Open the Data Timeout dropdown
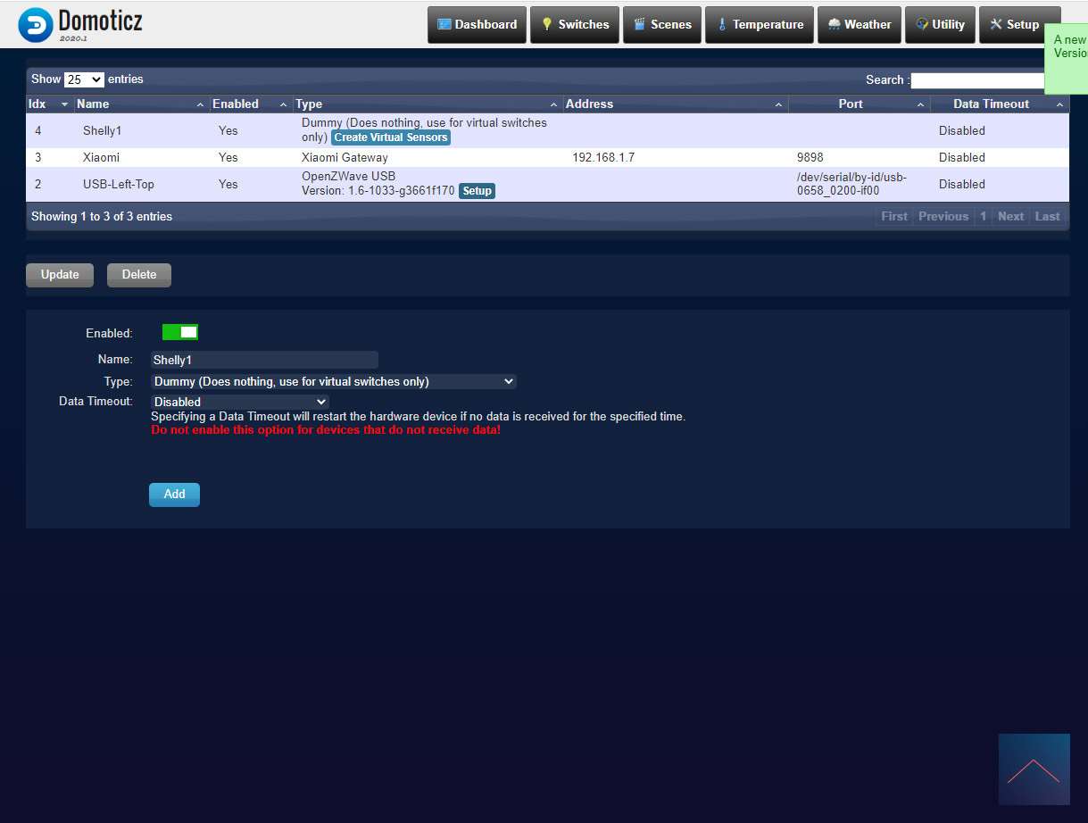1088x823 pixels. (x=240, y=402)
